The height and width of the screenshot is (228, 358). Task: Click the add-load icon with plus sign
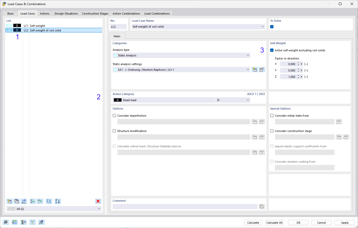pyautogui.click(x=24, y=201)
